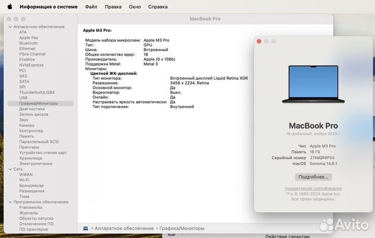Click the resolution value 3456 x 2234, Retina
Viewport: 375px width, 238px height.
click(190, 83)
